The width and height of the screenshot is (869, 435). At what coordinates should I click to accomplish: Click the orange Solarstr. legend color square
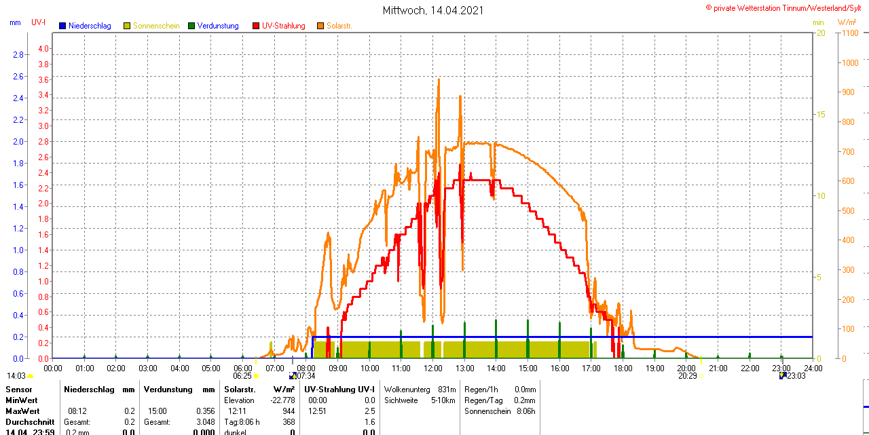coord(320,26)
